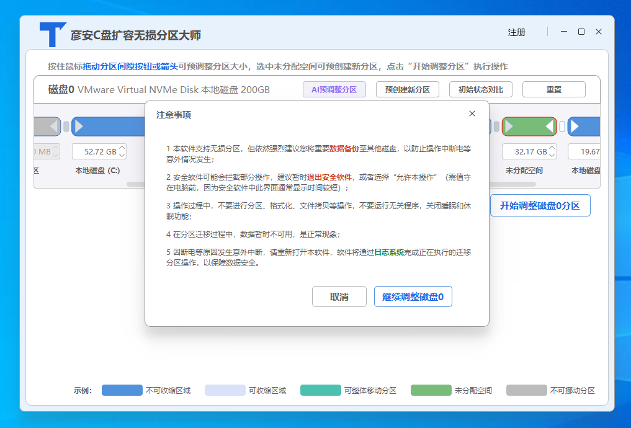Click the 本地磁盘 (C:) label

98,171
